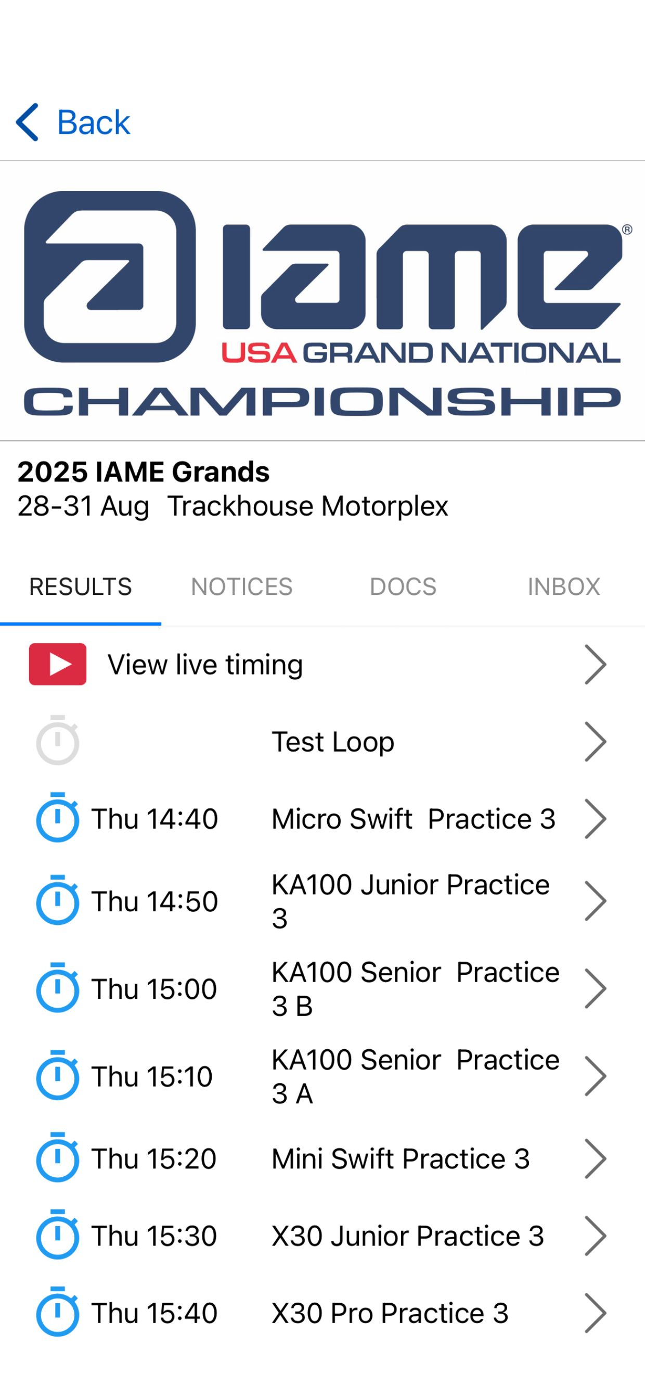Tap the stopwatch icon for Thu 15:00
646x1399 pixels.
(58, 988)
